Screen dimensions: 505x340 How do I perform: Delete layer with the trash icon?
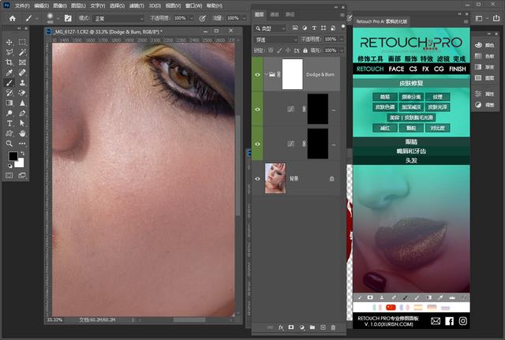[x=333, y=327]
